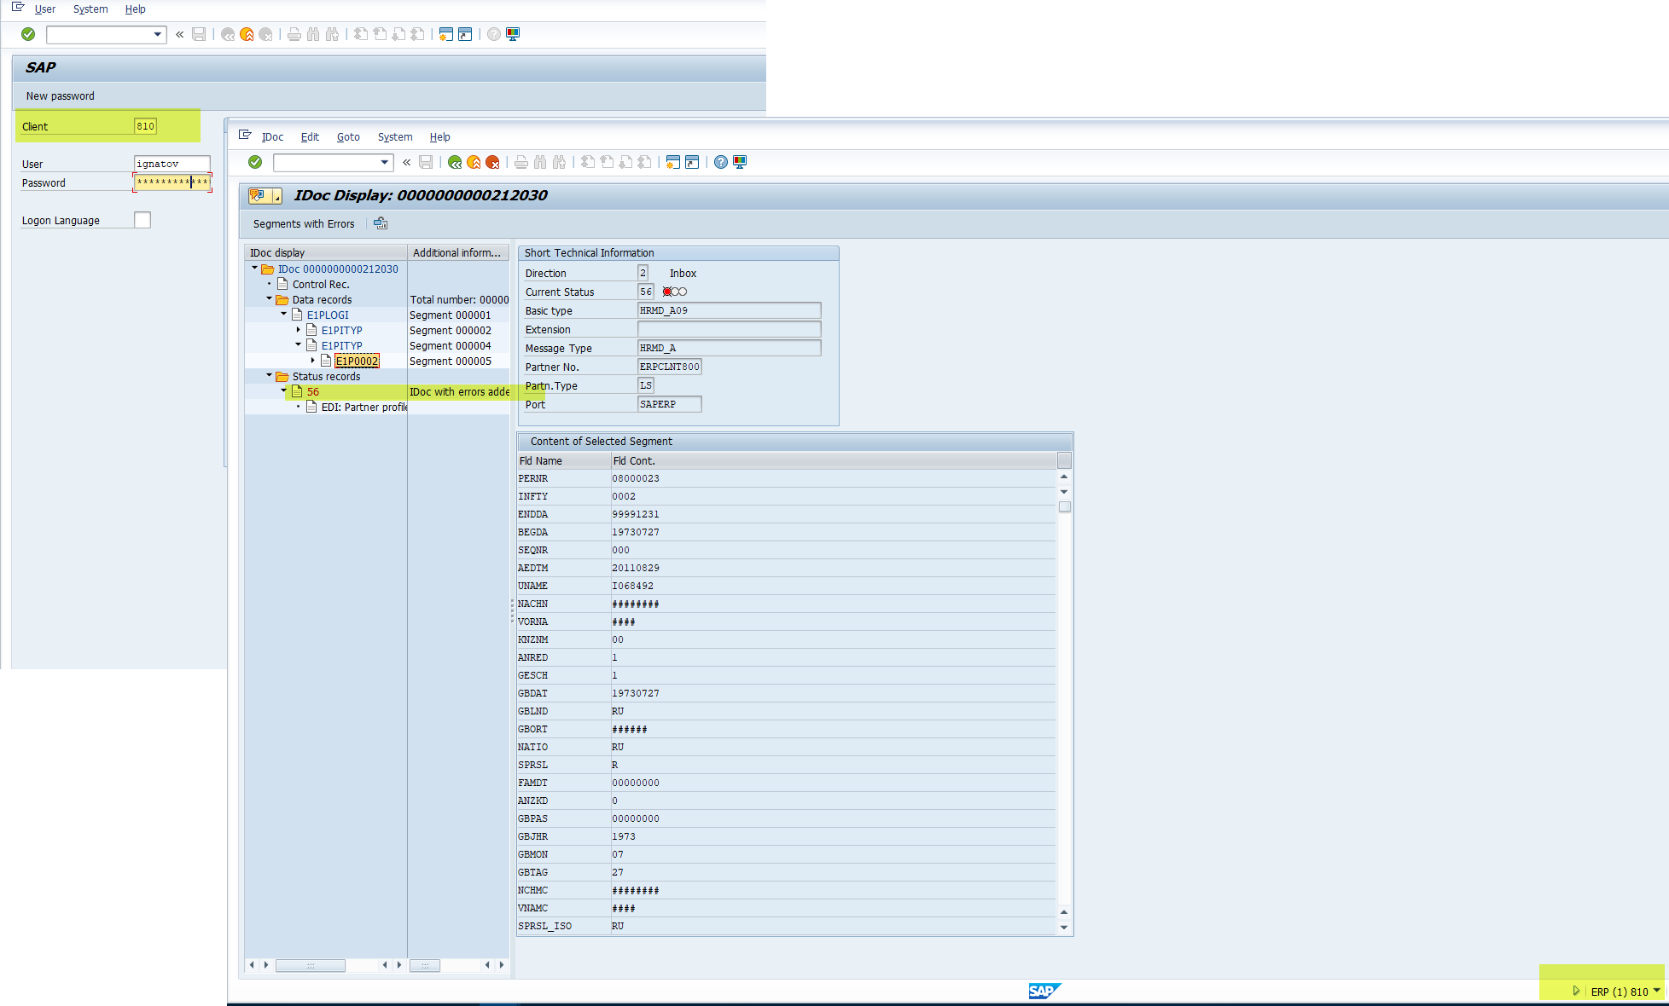Click the Partner No. field ERPCLNT800
1669x1006 pixels.
670,367
